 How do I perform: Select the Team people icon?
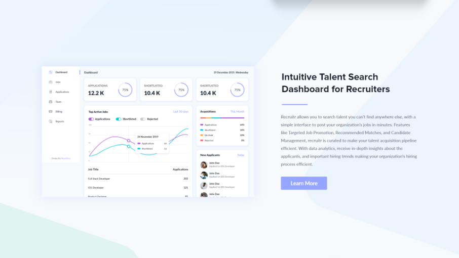pyautogui.click(x=50, y=102)
